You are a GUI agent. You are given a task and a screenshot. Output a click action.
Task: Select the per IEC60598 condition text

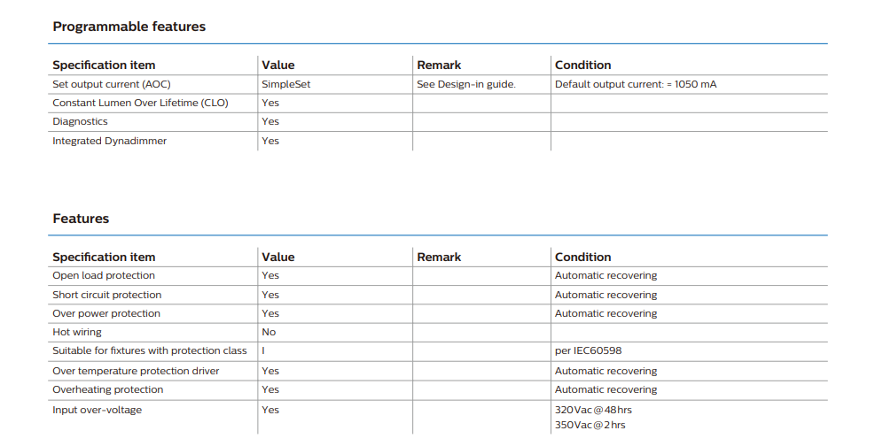click(588, 350)
